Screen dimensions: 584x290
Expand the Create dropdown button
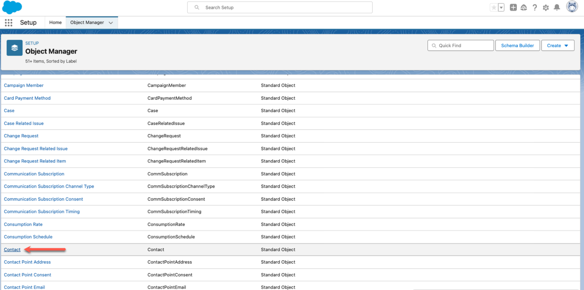[x=557, y=46]
